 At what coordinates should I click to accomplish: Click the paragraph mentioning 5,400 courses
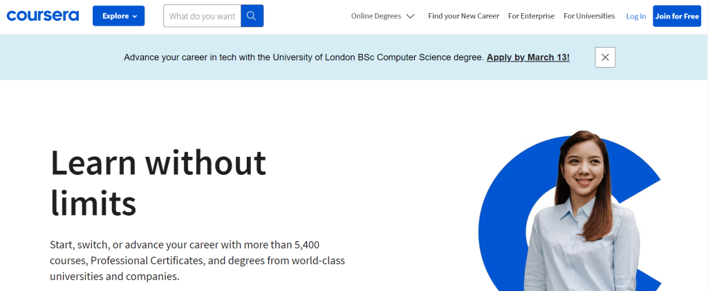click(197, 261)
